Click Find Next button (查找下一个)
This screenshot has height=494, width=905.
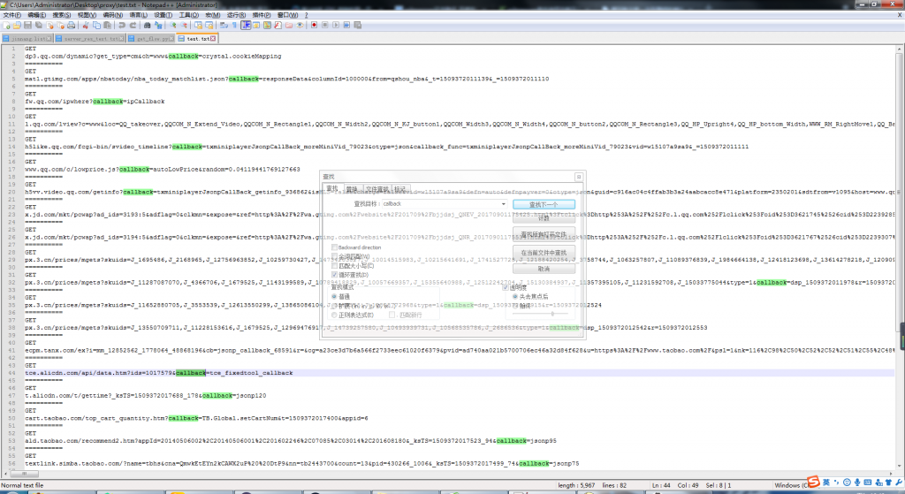544,204
